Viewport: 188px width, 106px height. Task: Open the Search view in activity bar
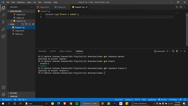click(x=4, y=15)
